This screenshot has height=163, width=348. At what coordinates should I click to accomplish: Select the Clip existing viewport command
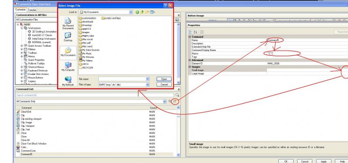(x=31, y=119)
